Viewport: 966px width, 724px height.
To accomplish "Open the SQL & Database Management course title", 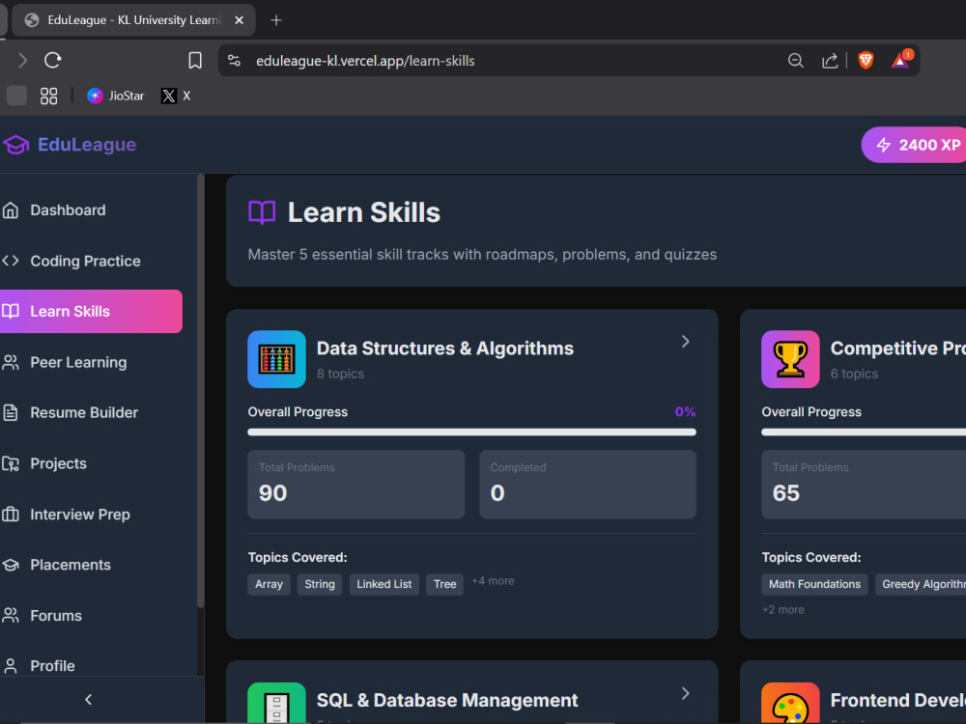I will coord(447,701).
